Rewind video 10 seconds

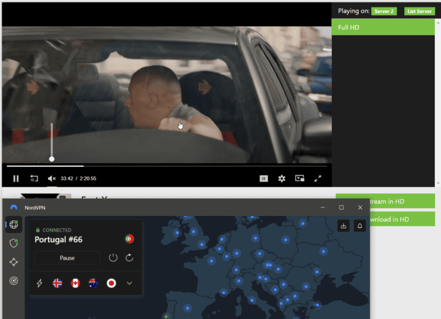click(34, 179)
